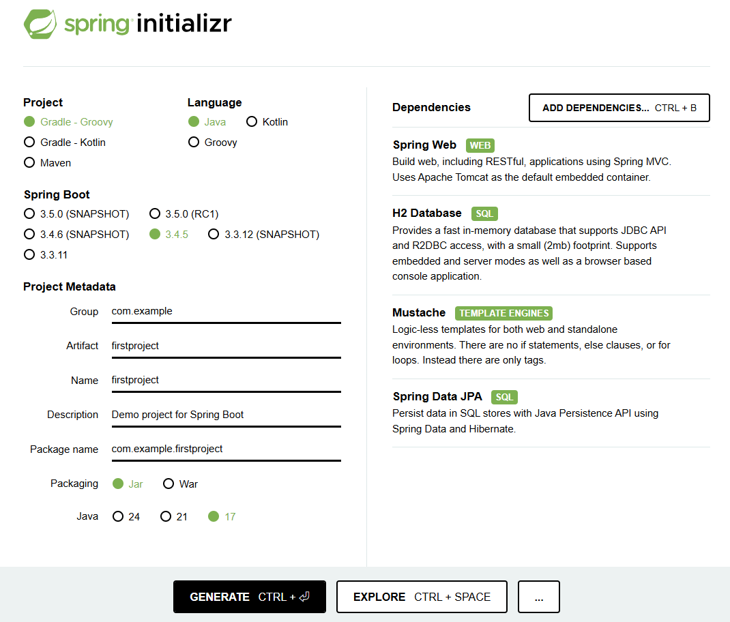Open the Add Dependencies dialog
The height and width of the screenshot is (622, 730).
click(619, 108)
